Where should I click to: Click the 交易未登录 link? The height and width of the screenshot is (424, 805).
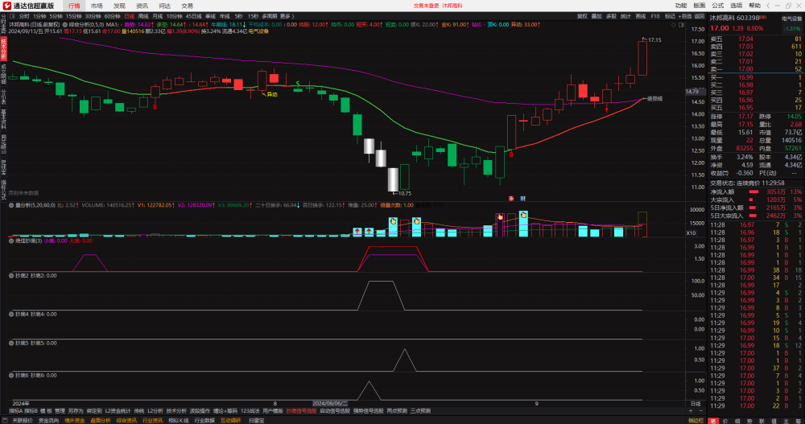click(426, 6)
